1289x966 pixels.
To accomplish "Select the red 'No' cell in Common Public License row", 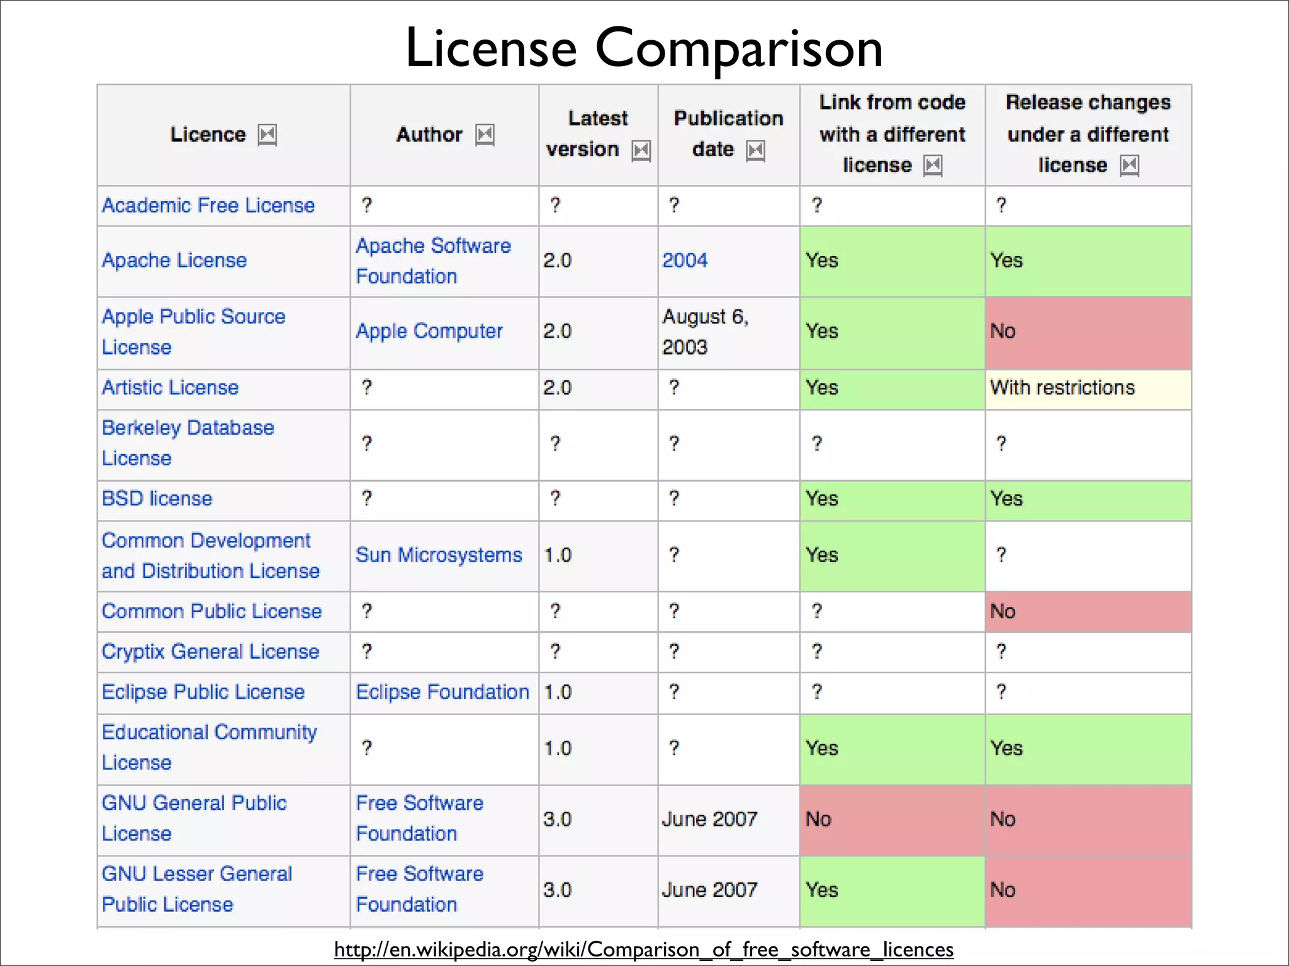I will 1088,611.
